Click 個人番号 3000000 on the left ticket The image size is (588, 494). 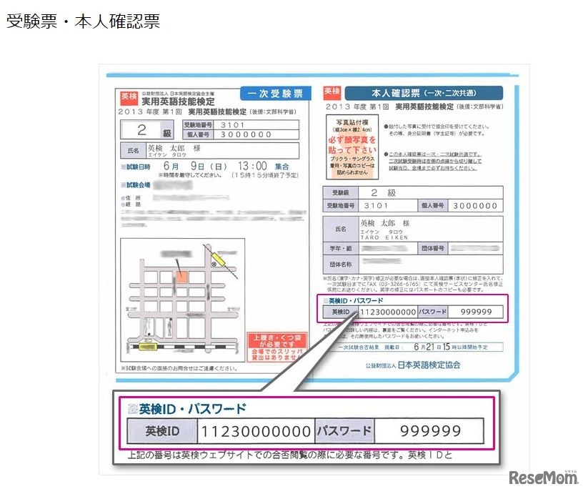coord(241,134)
